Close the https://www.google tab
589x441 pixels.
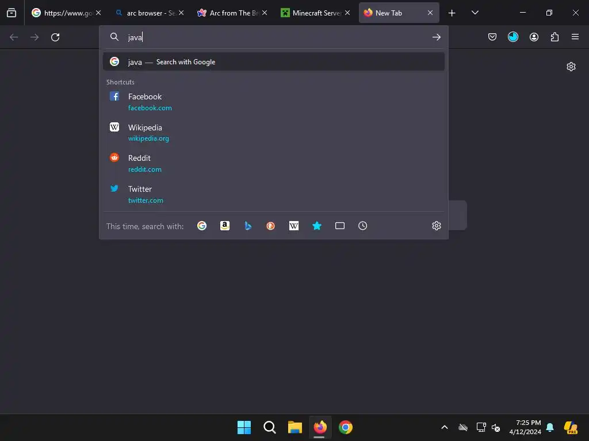tap(98, 13)
